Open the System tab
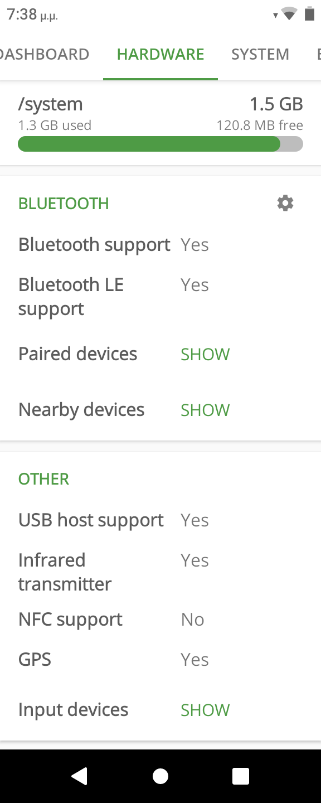The image size is (321, 803). pyautogui.click(x=260, y=54)
